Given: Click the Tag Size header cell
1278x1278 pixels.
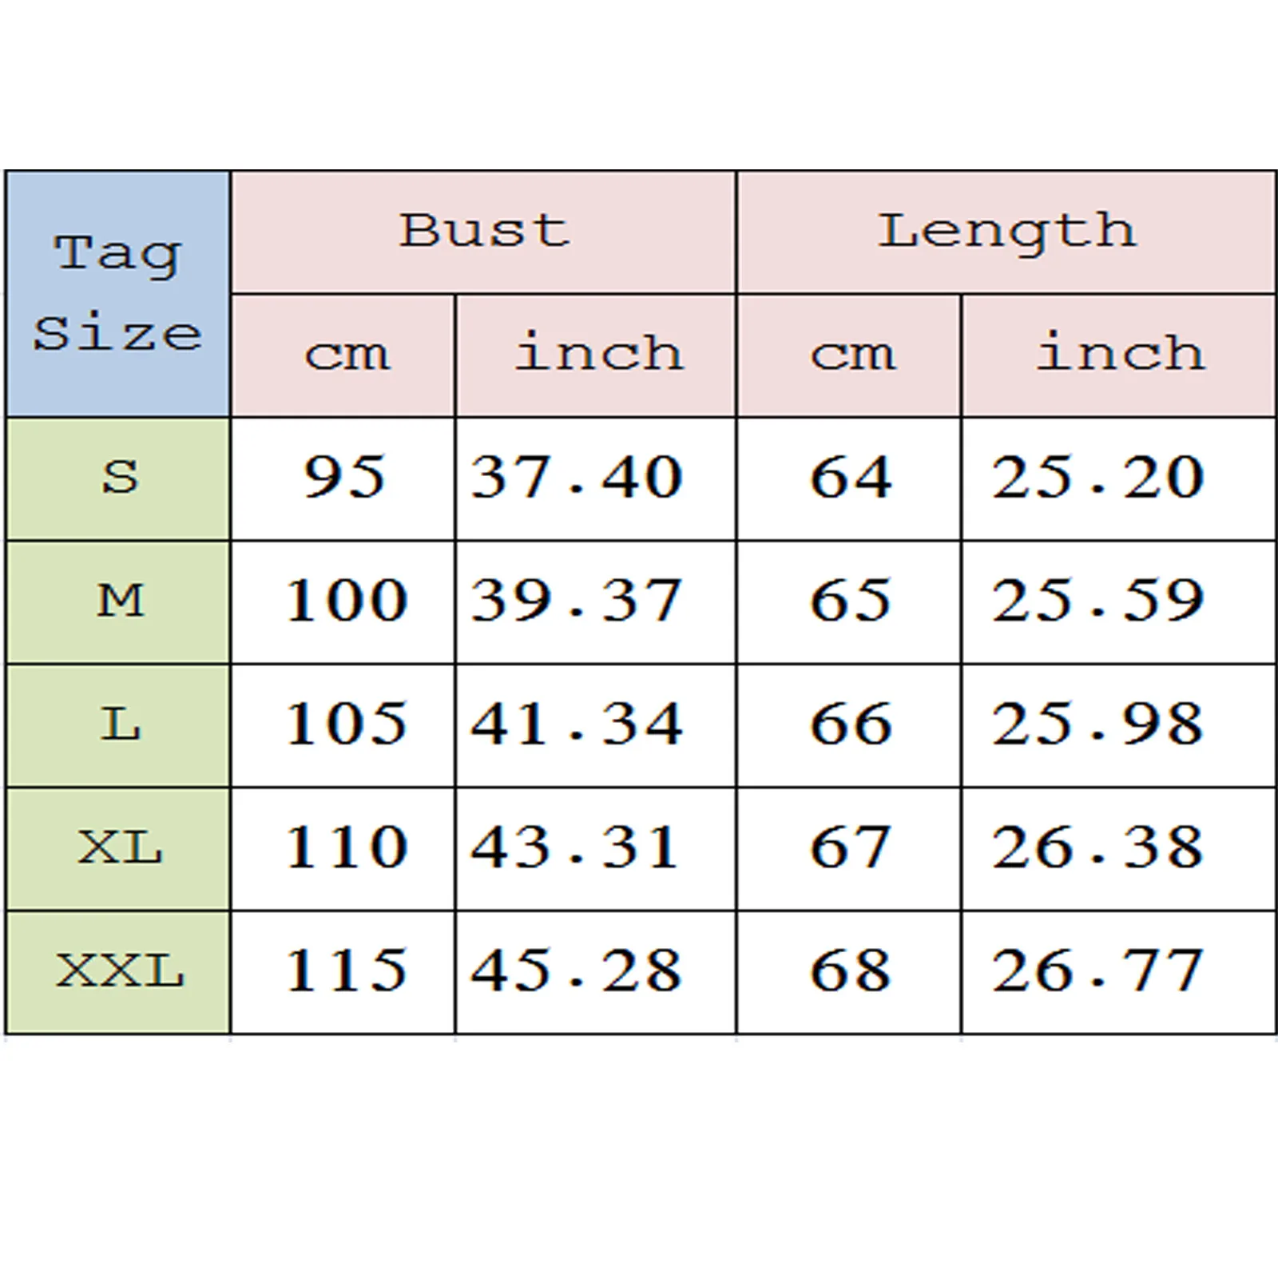Looking at the screenshot, I should point(117,293).
